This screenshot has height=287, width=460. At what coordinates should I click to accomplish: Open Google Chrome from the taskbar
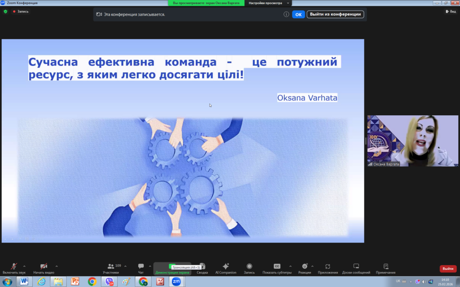click(x=92, y=282)
